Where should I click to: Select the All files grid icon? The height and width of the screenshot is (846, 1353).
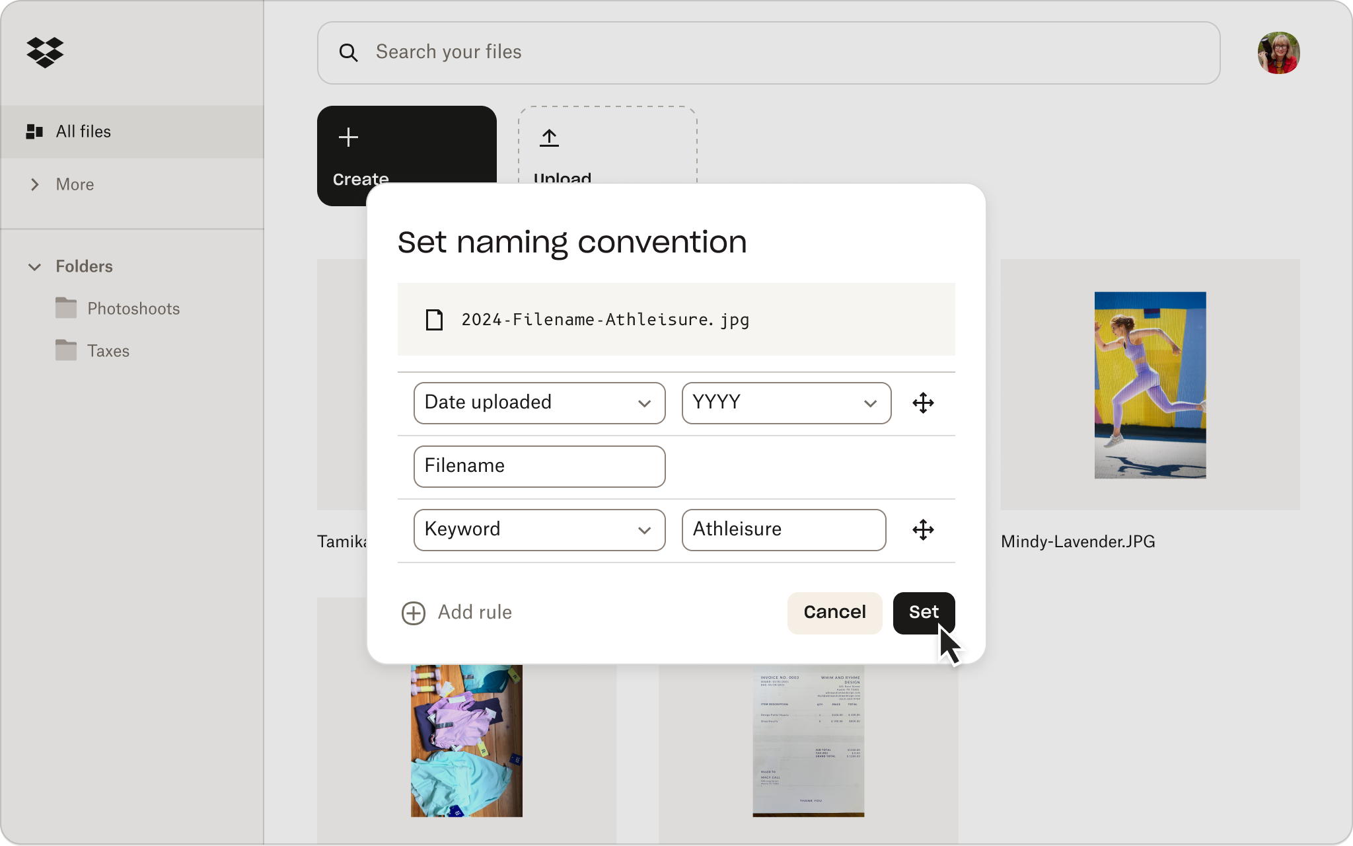(x=34, y=132)
